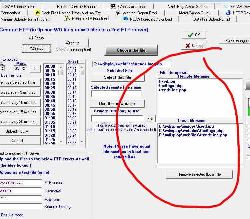
Task: Decrease the Mins value with down arrow
Action: (x=24, y=70)
